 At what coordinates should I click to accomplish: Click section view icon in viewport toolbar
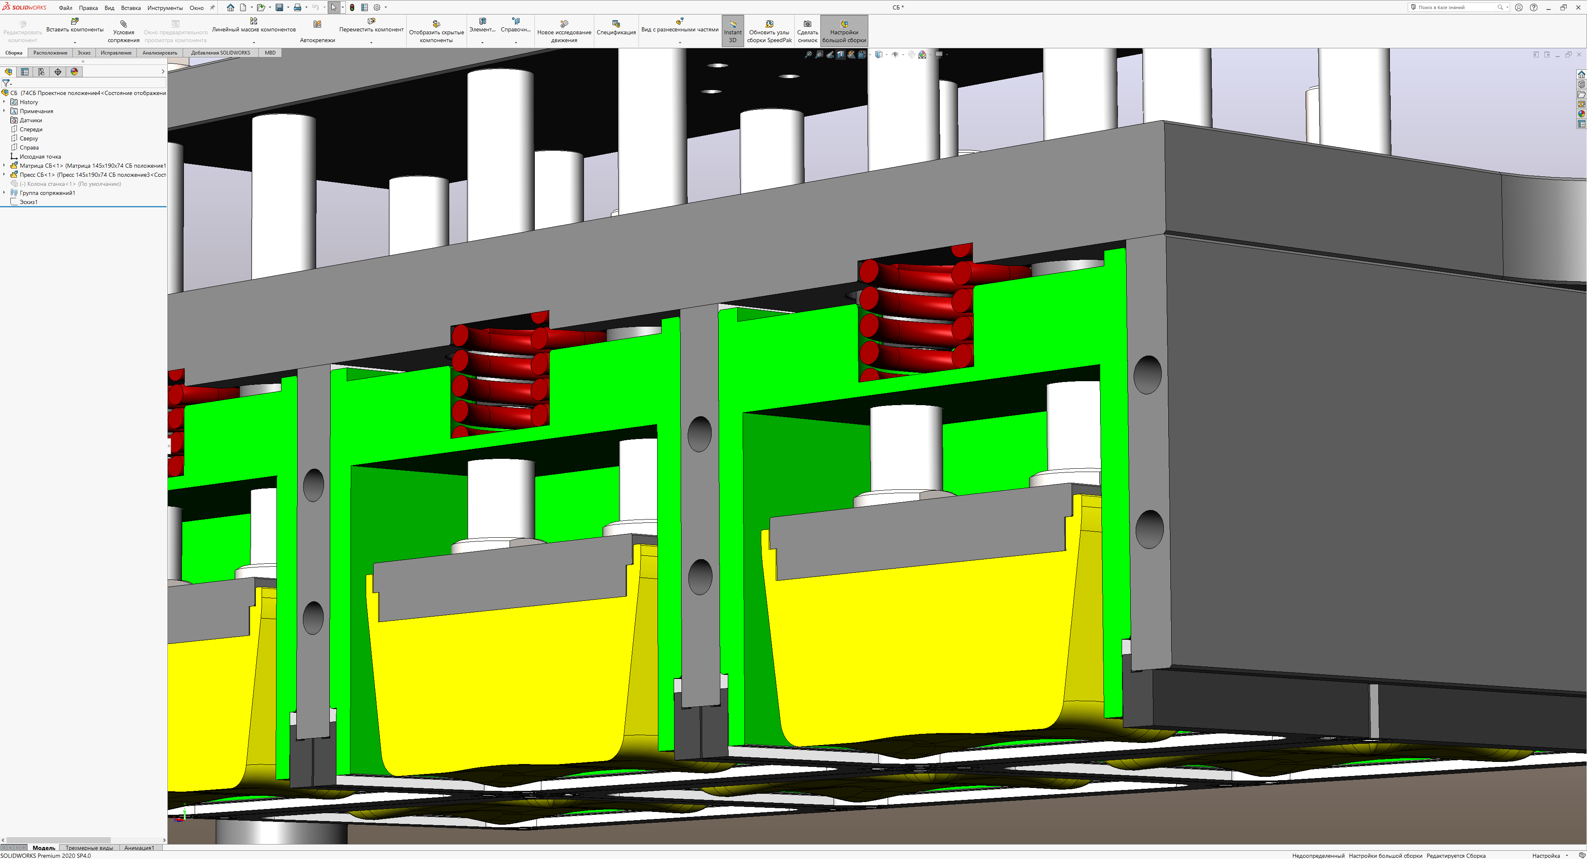pyautogui.click(x=840, y=55)
